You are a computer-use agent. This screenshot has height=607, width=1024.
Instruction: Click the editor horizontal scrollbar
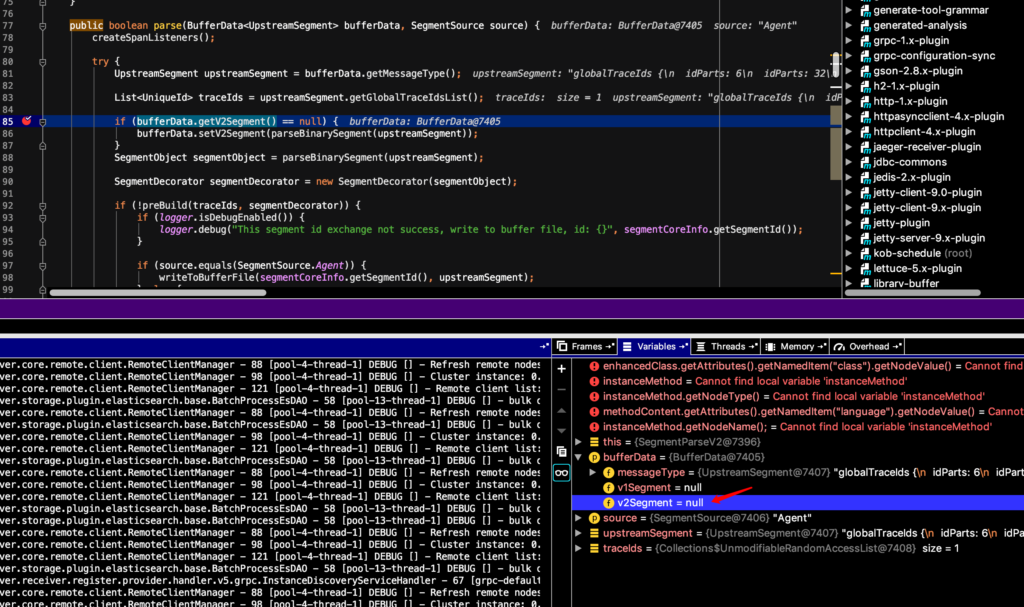point(158,292)
